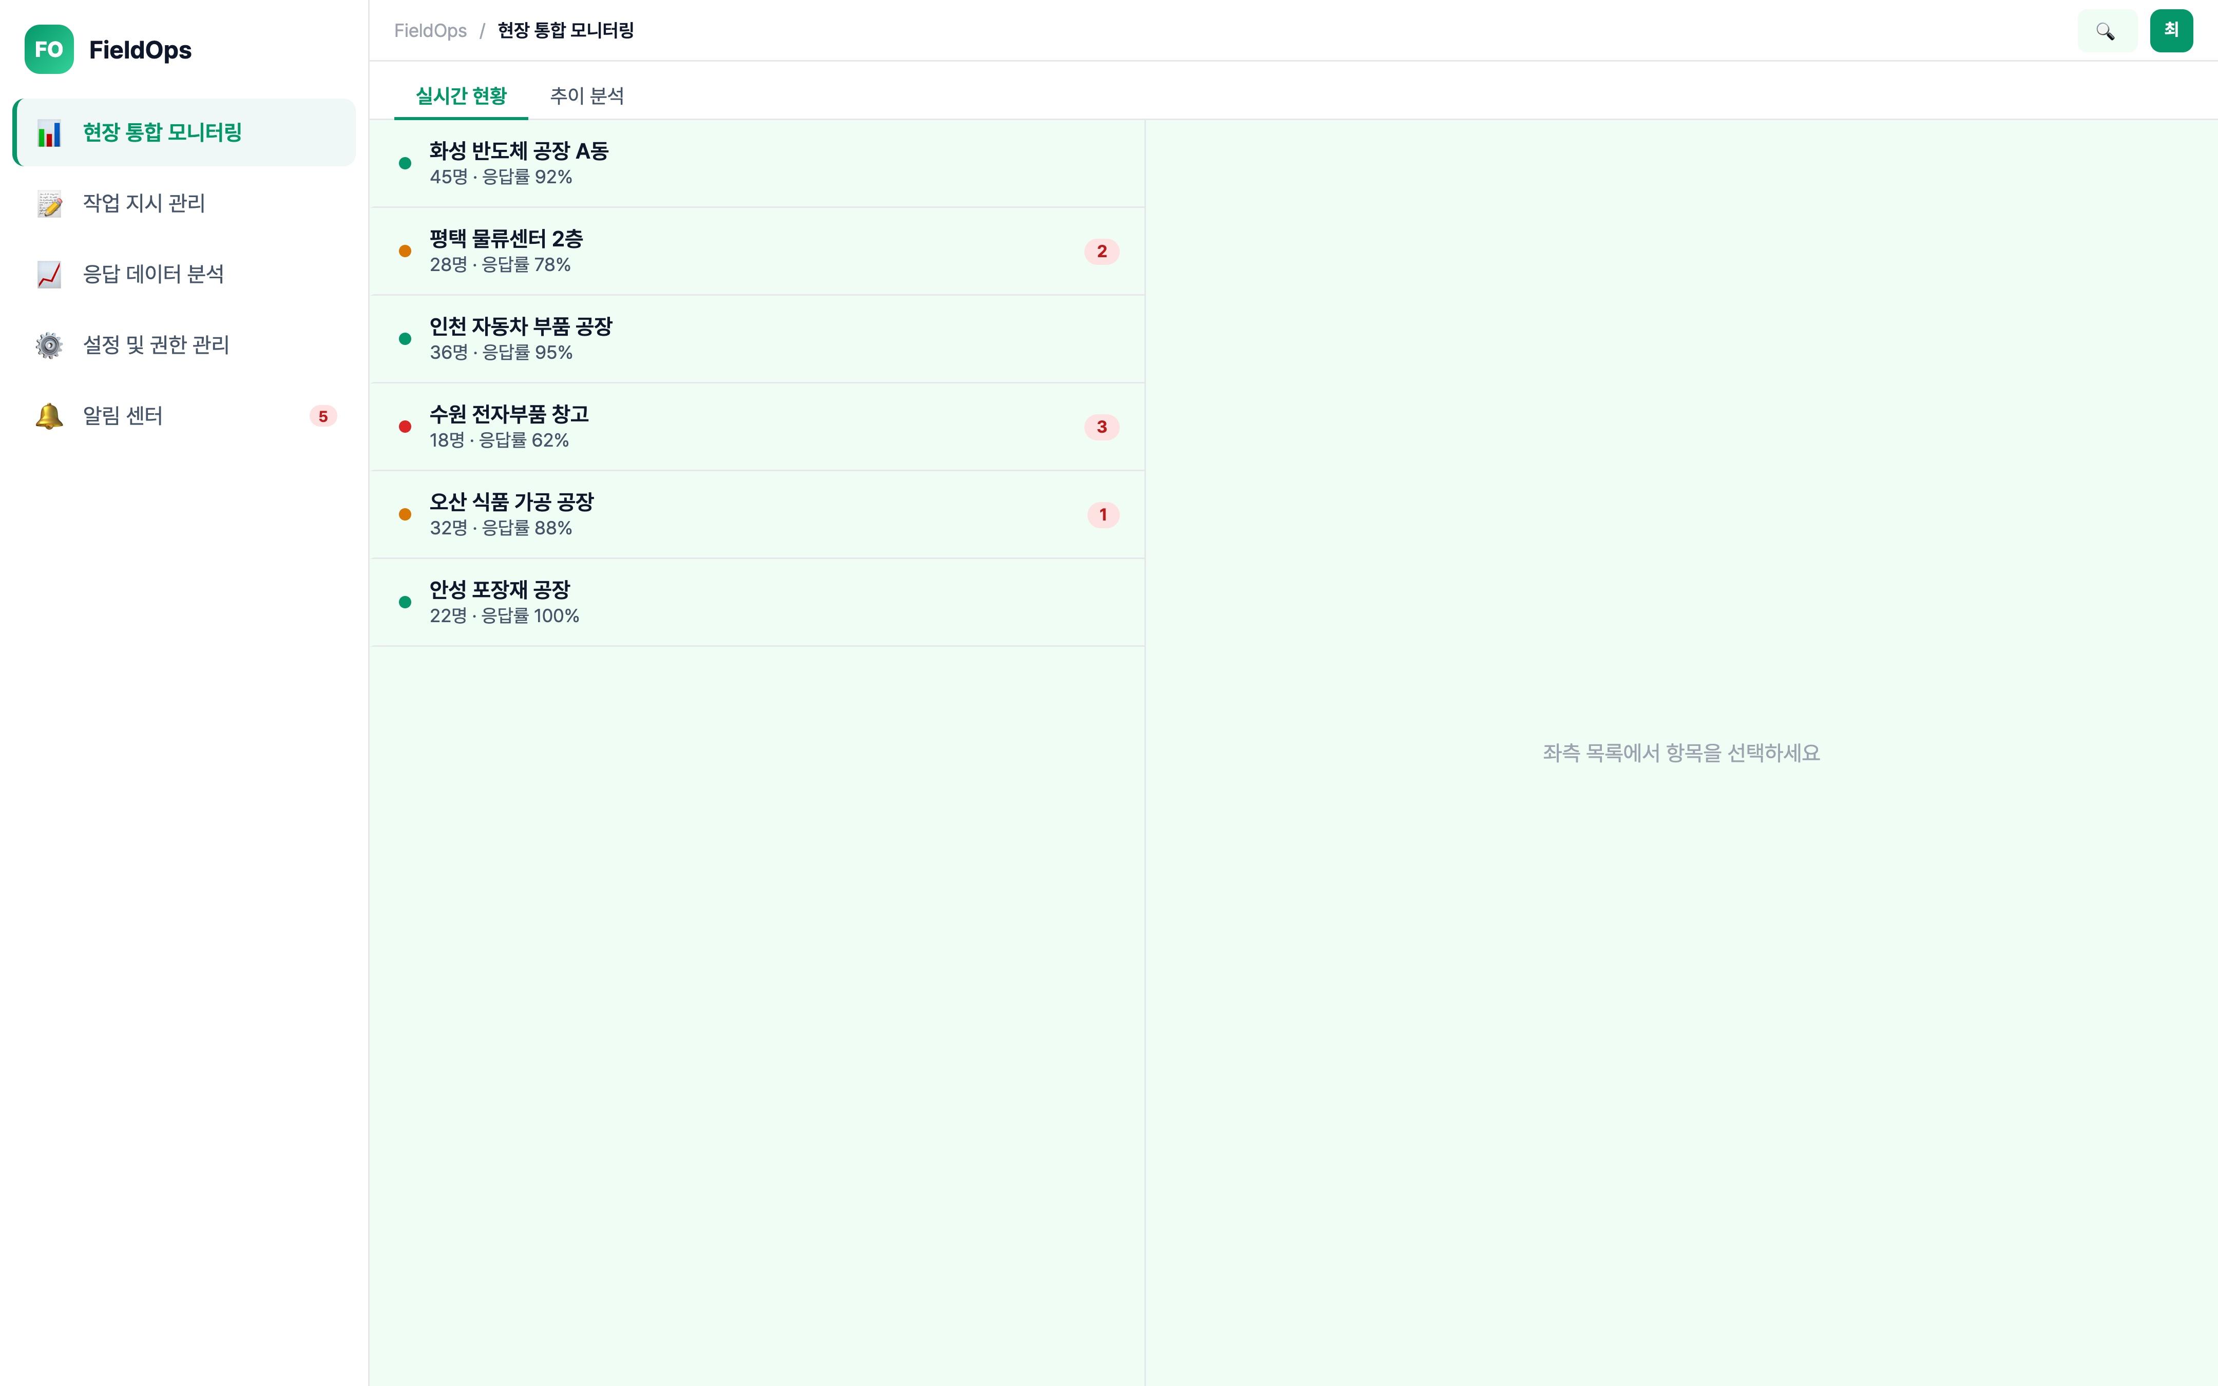Image resolution: width=2218 pixels, height=1386 pixels.
Task: Click the FO logo icon
Action: pos(49,49)
